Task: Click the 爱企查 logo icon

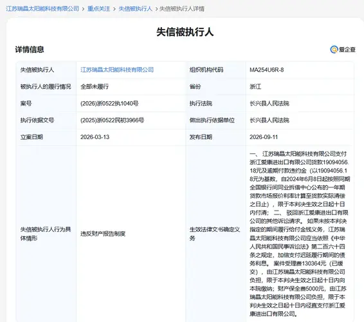Action: coord(334,50)
